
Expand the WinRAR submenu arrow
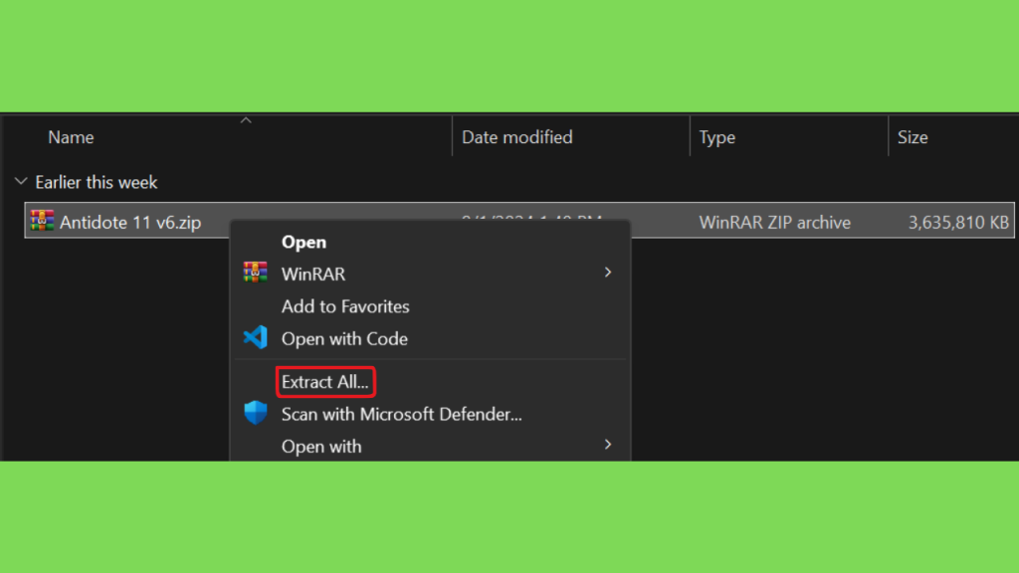(608, 273)
